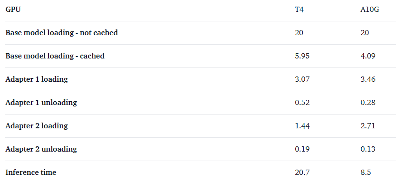Click A10G inference time value 8.5
Image resolution: width=396 pixels, height=182 pixels.
[366, 172]
